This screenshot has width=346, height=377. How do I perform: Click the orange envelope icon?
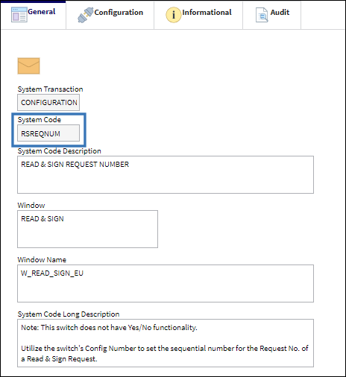point(28,66)
